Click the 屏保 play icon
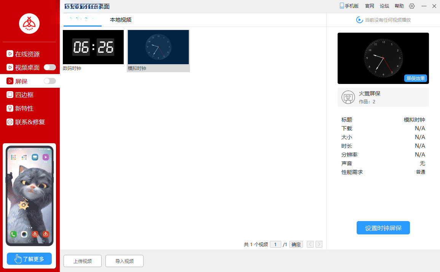The image size is (440, 272). tap(10, 81)
